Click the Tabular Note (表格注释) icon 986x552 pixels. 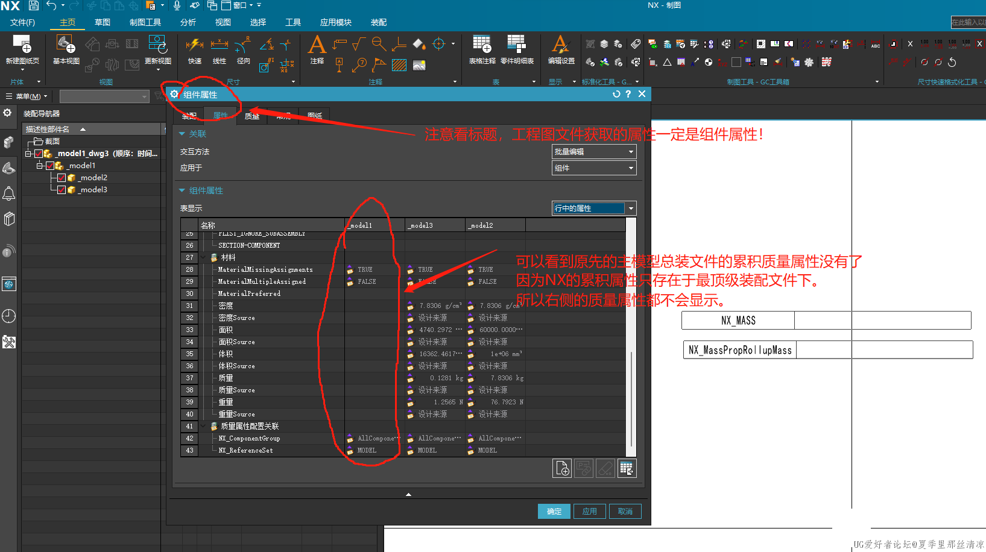click(482, 44)
